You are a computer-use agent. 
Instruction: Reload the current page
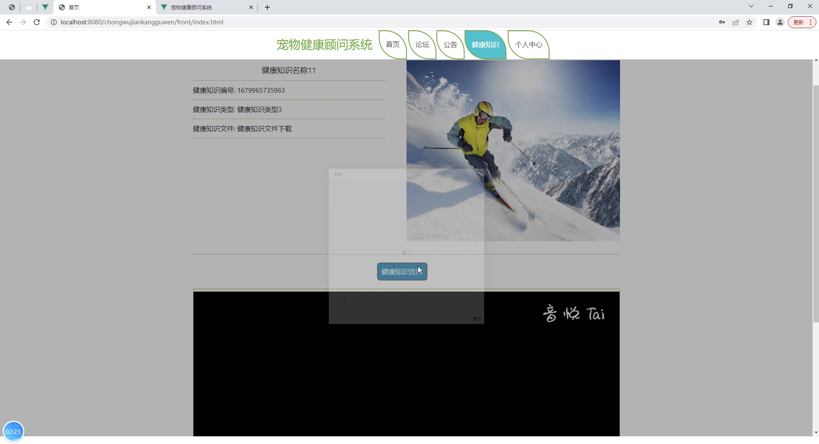click(37, 22)
